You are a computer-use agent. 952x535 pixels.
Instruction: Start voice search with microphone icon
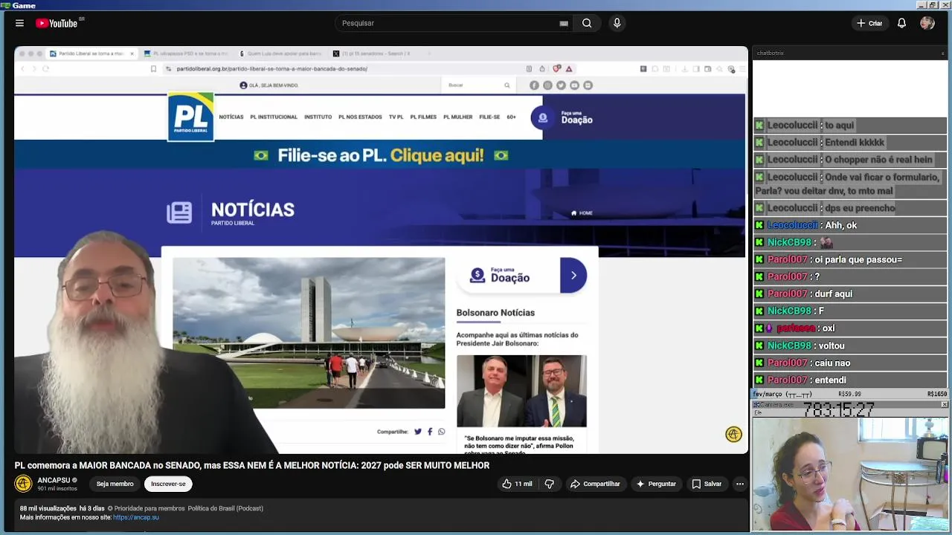[617, 23]
